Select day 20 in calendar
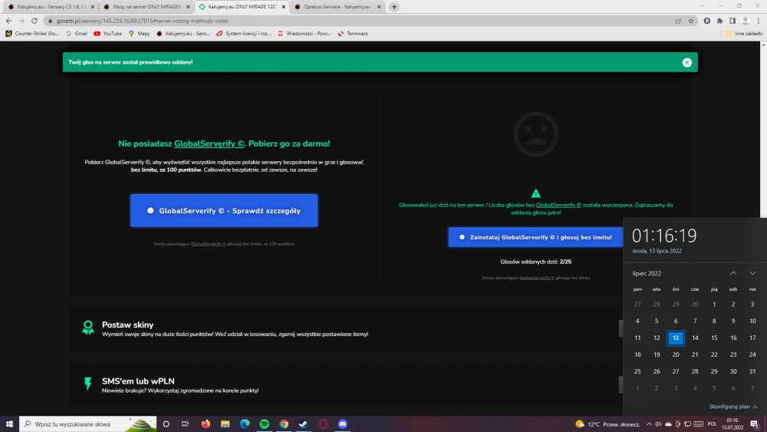This screenshot has width=767, height=432. [x=676, y=355]
